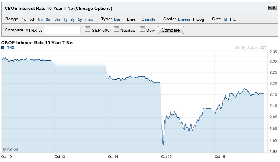Click the ^TNX legend label
Viewport: 280px width, 162px height.
coord(10,47)
